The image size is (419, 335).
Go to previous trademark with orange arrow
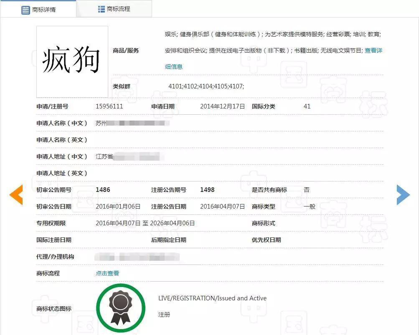pyautogui.click(x=16, y=194)
